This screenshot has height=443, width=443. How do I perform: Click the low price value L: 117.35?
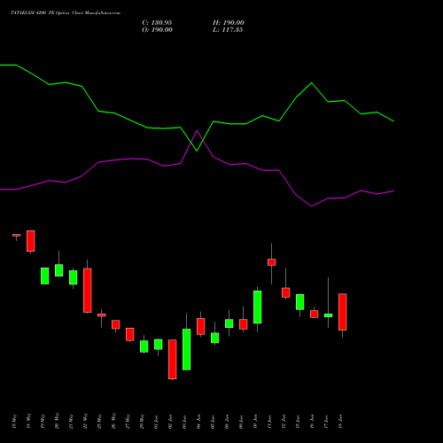click(x=228, y=30)
